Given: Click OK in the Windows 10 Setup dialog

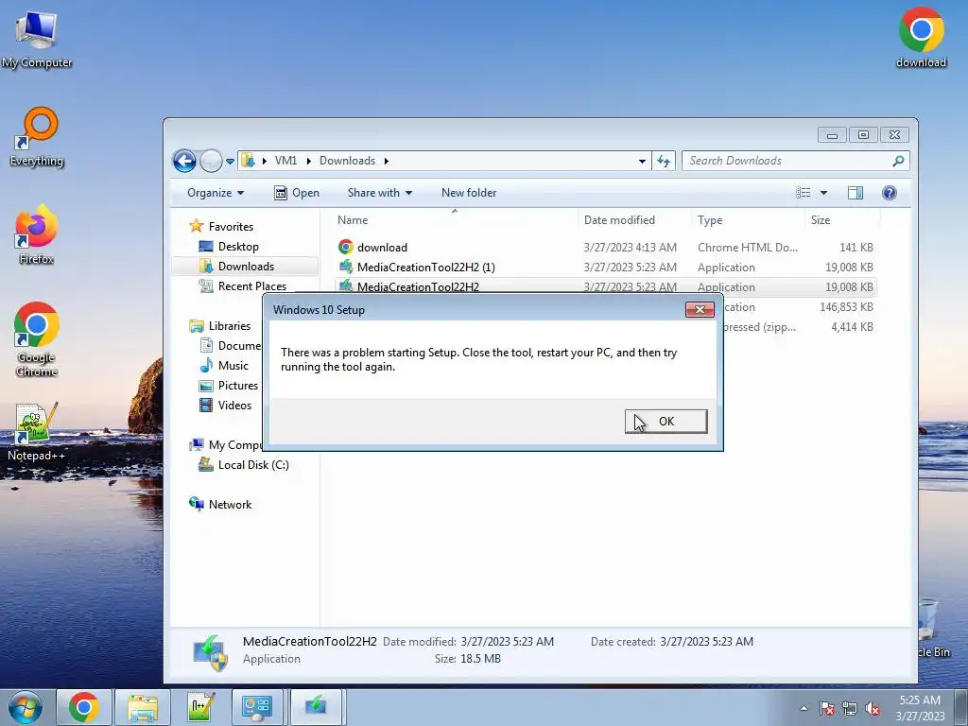Looking at the screenshot, I should [665, 421].
